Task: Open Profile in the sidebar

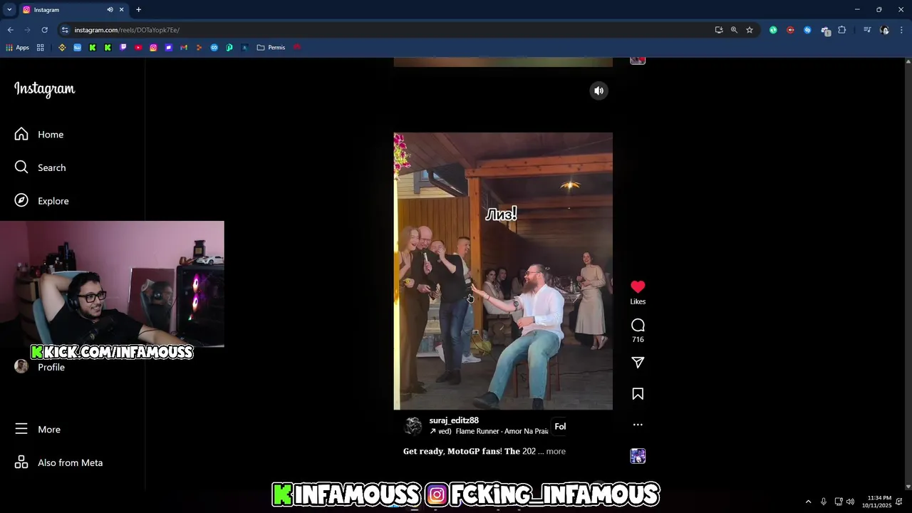Action: 40,367
